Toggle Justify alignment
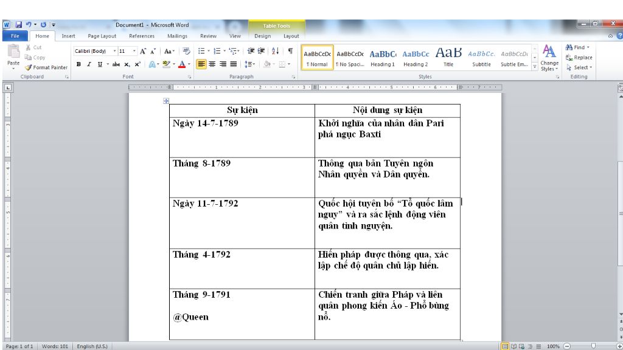 click(233, 64)
